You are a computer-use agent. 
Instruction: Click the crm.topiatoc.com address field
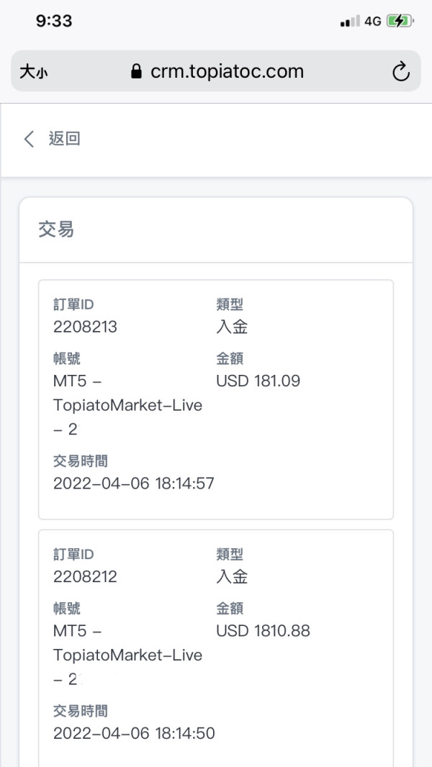[x=227, y=72]
